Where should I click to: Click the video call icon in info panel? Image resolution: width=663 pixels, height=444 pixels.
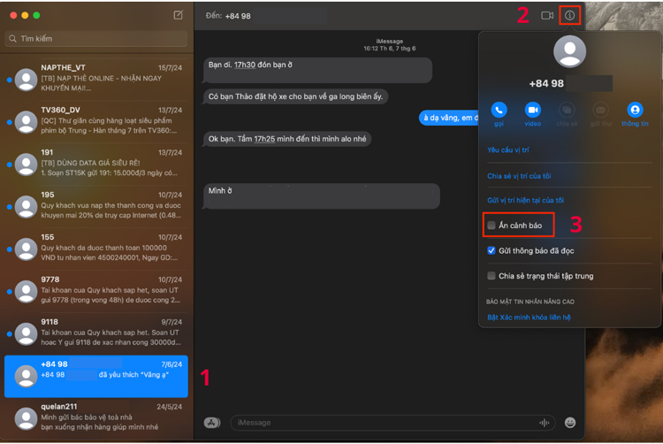[533, 110]
